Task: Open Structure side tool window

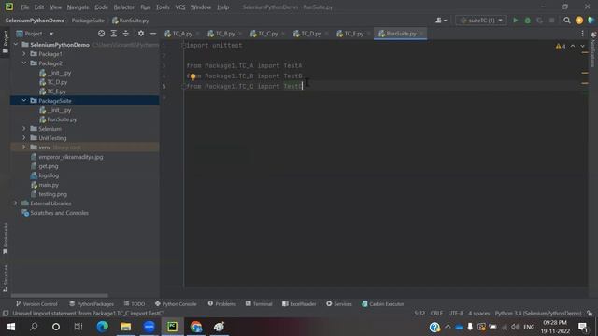Action: coord(6,278)
